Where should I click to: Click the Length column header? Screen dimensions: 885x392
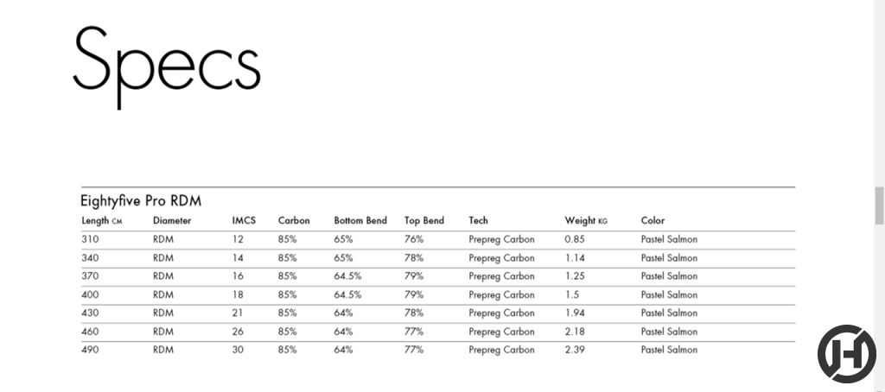click(102, 221)
